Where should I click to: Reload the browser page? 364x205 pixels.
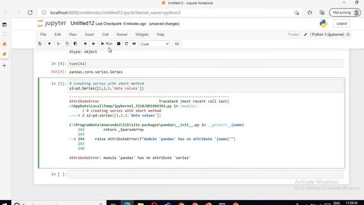pos(30,13)
